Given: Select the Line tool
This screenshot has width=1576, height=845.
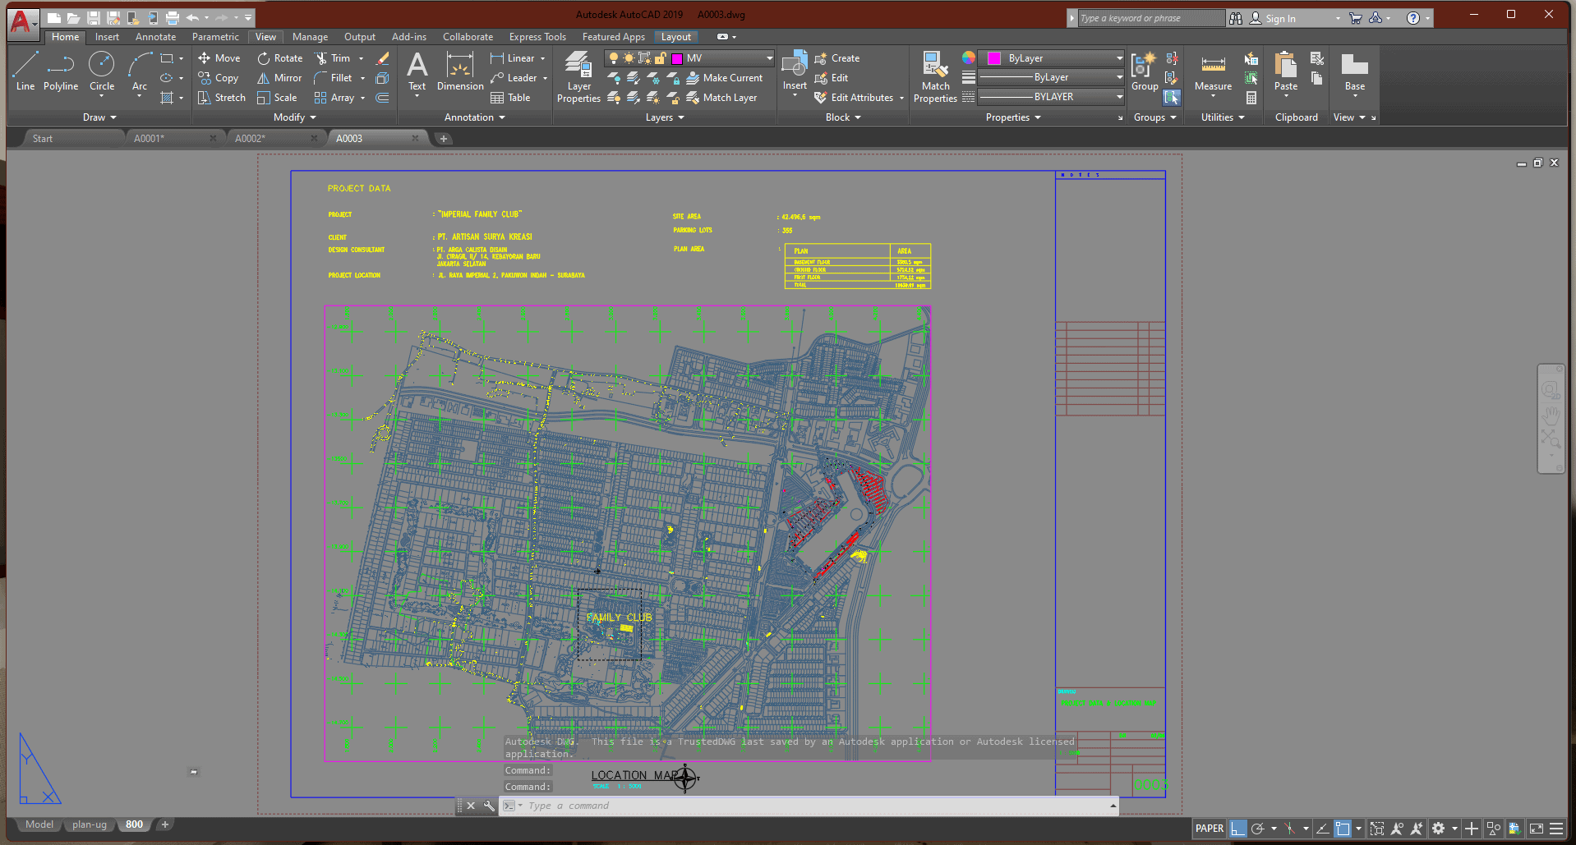Looking at the screenshot, I should click(x=25, y=70).
